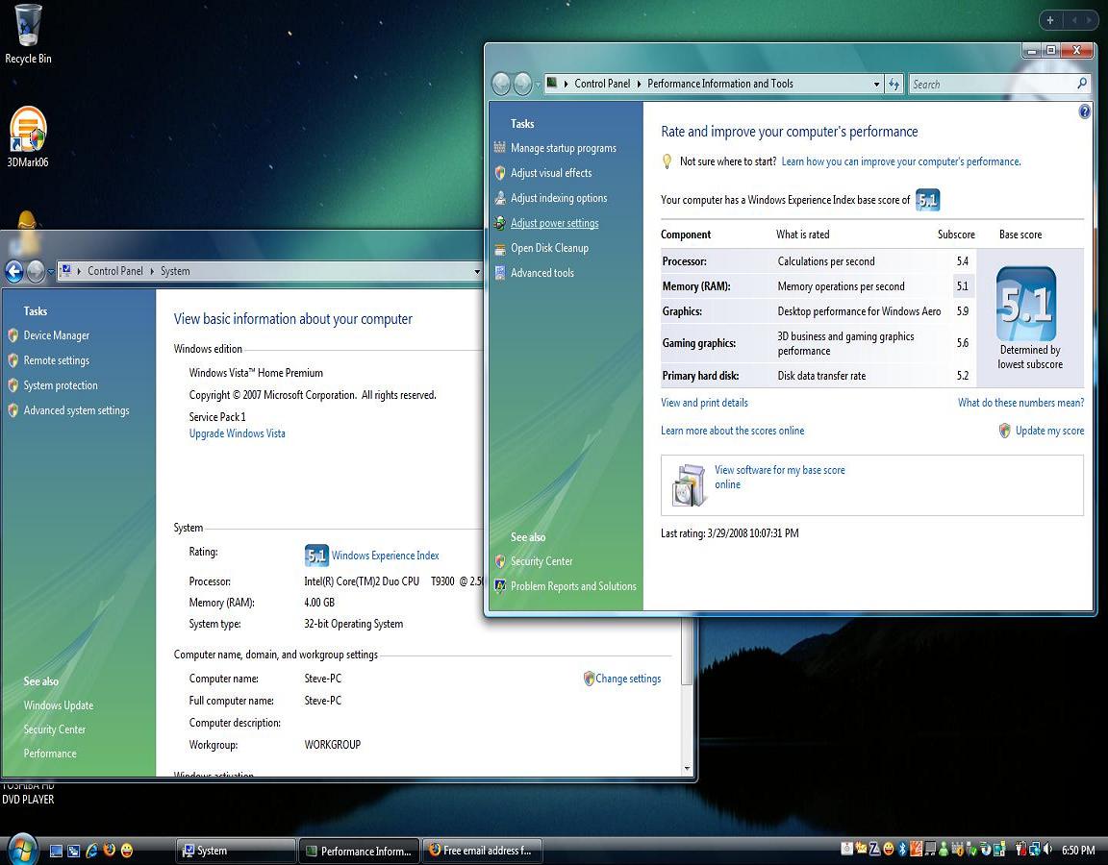The image size is (1108, 865).
Task: Click the Bluetooth tray icon
Action: (902, 850)
